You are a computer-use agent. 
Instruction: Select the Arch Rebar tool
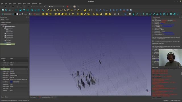(50, 14)
